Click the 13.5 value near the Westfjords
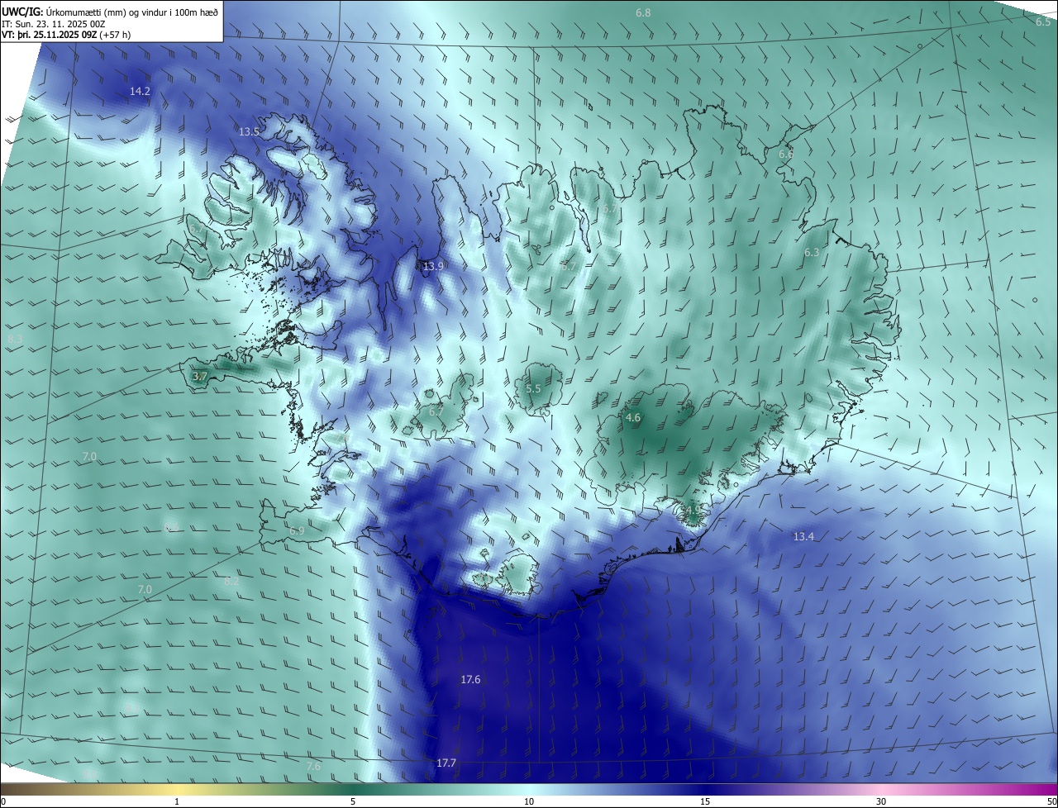1058x808 pixels. (x=249, y=131)
